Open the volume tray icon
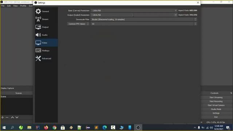Screen dimensions: 233x131 pos(211,128)
